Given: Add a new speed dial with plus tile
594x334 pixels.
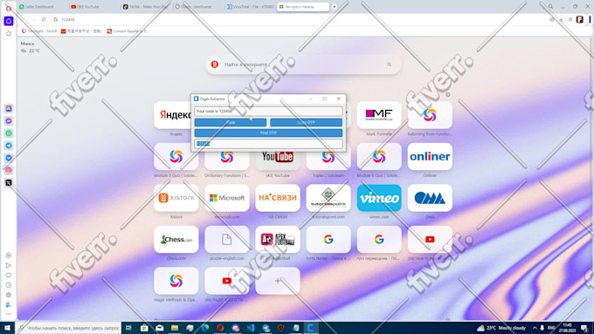Looking at the screenshot, I should [278, 281].
